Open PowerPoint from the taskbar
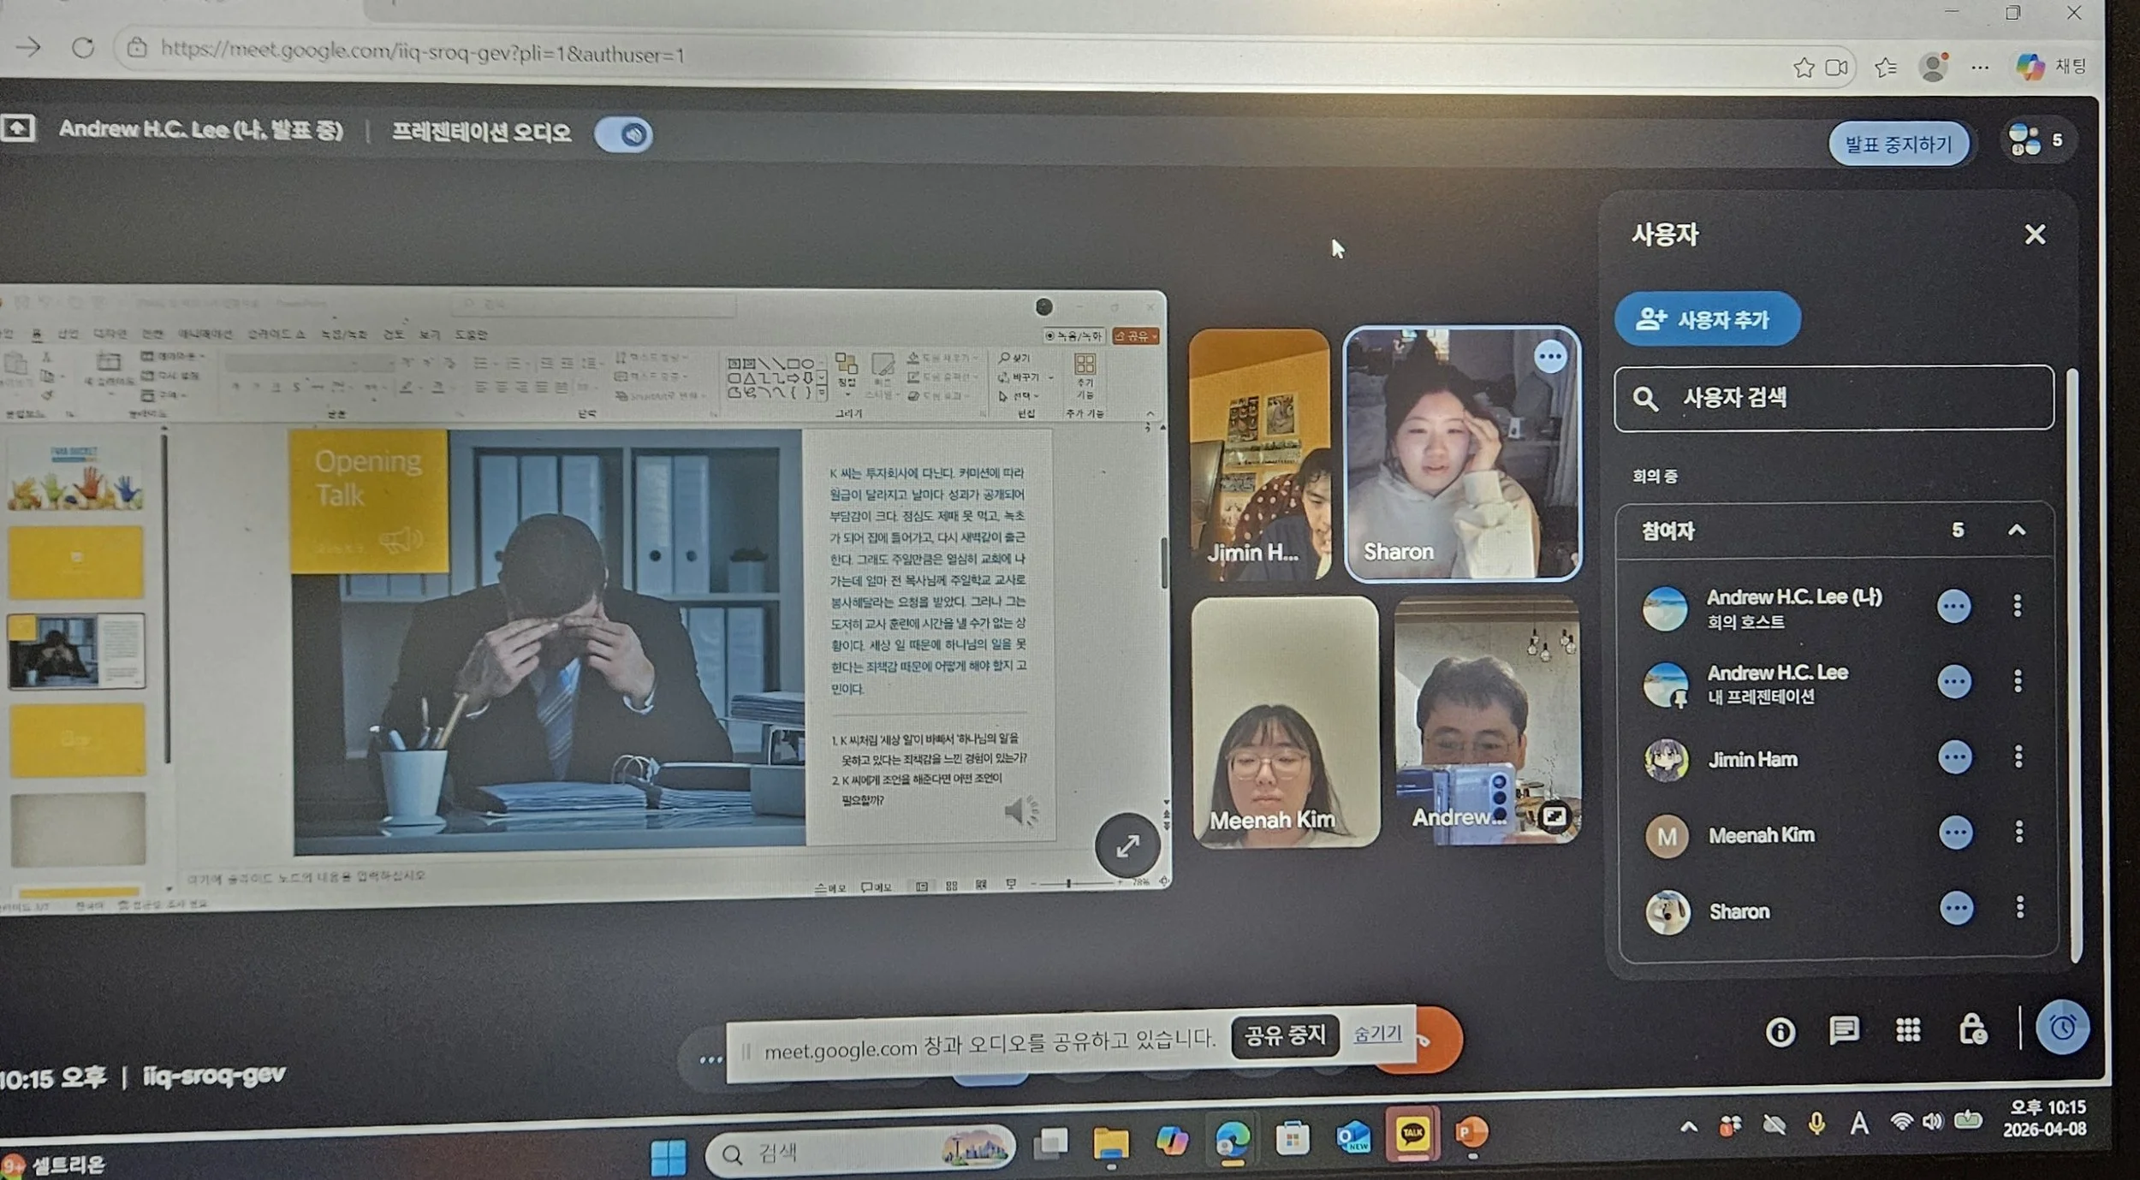This screenshot has height=1180, width=2140. point(1470,1133)
